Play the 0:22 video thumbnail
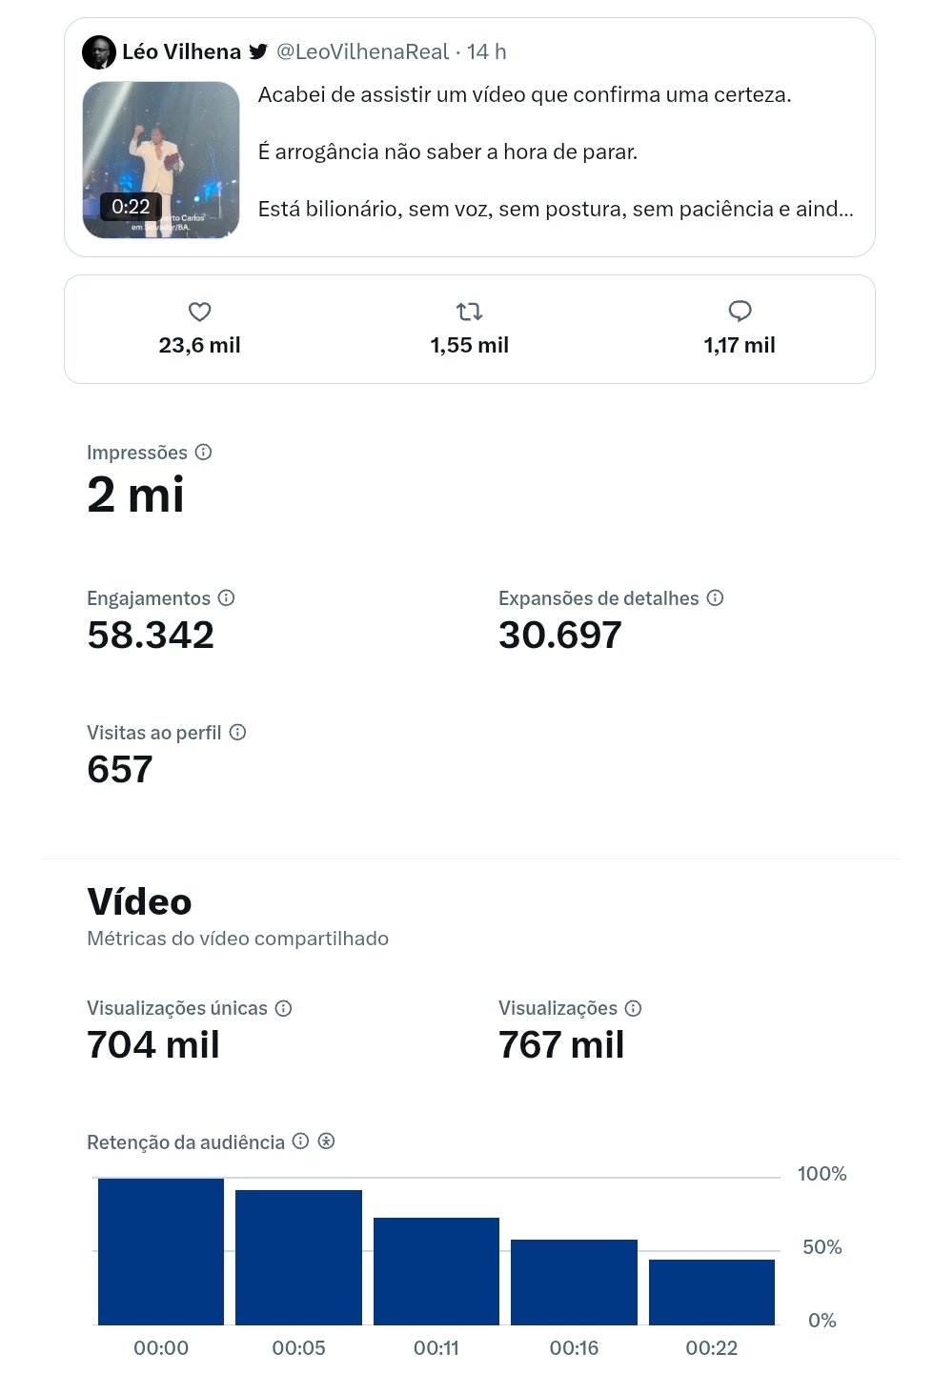 click(x=161, y=160)
